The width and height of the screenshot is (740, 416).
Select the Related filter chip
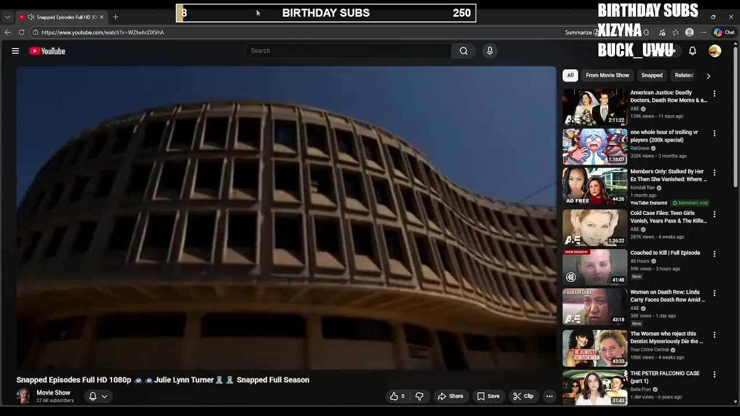click(x=684, y=75)
